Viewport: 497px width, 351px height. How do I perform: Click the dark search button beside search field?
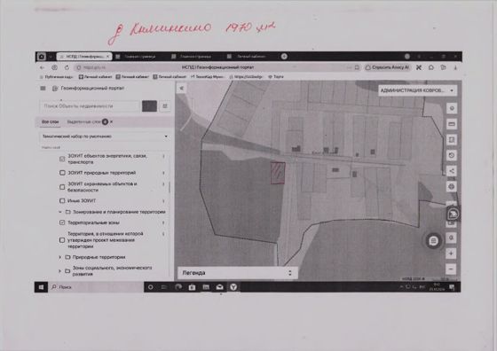(x=149, y=106)
